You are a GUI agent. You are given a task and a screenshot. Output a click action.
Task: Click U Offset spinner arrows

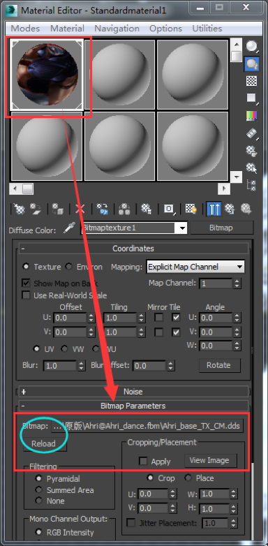(x=91, y=318)
